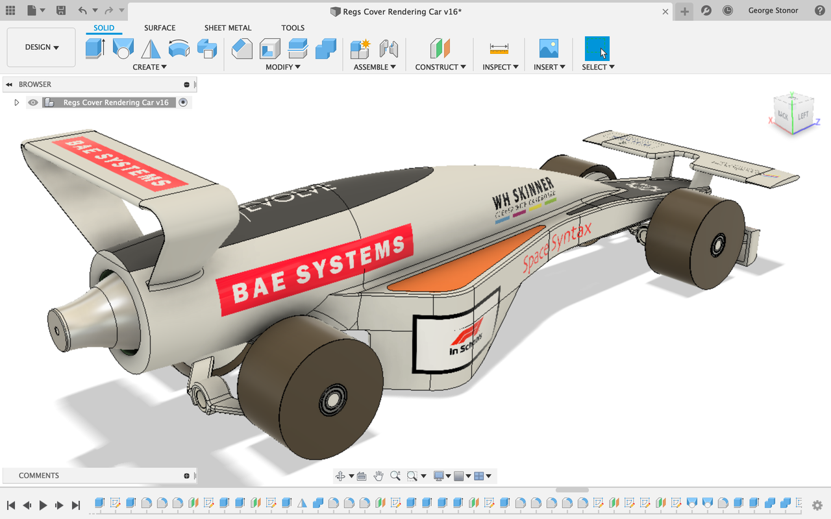This screenshot has width=831, height=519.
Task: Select the Hole tool in Create group
Action: [x=123, y=49]
